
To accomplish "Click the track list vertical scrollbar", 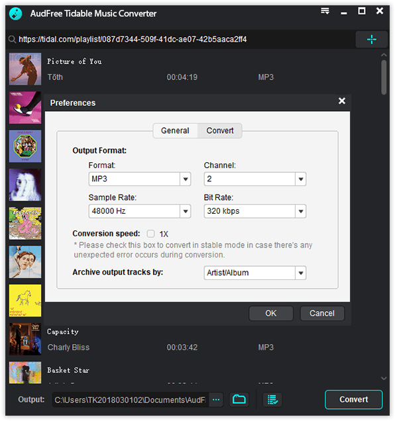I will pos(384,77).
